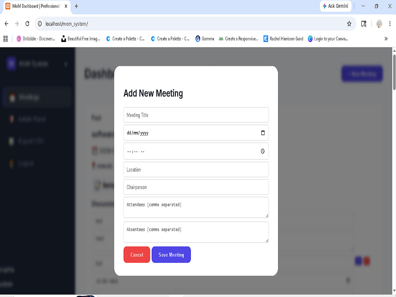Click the browser forward arrow
Viewport: 396px width, 297px height.
click(17, 24)
